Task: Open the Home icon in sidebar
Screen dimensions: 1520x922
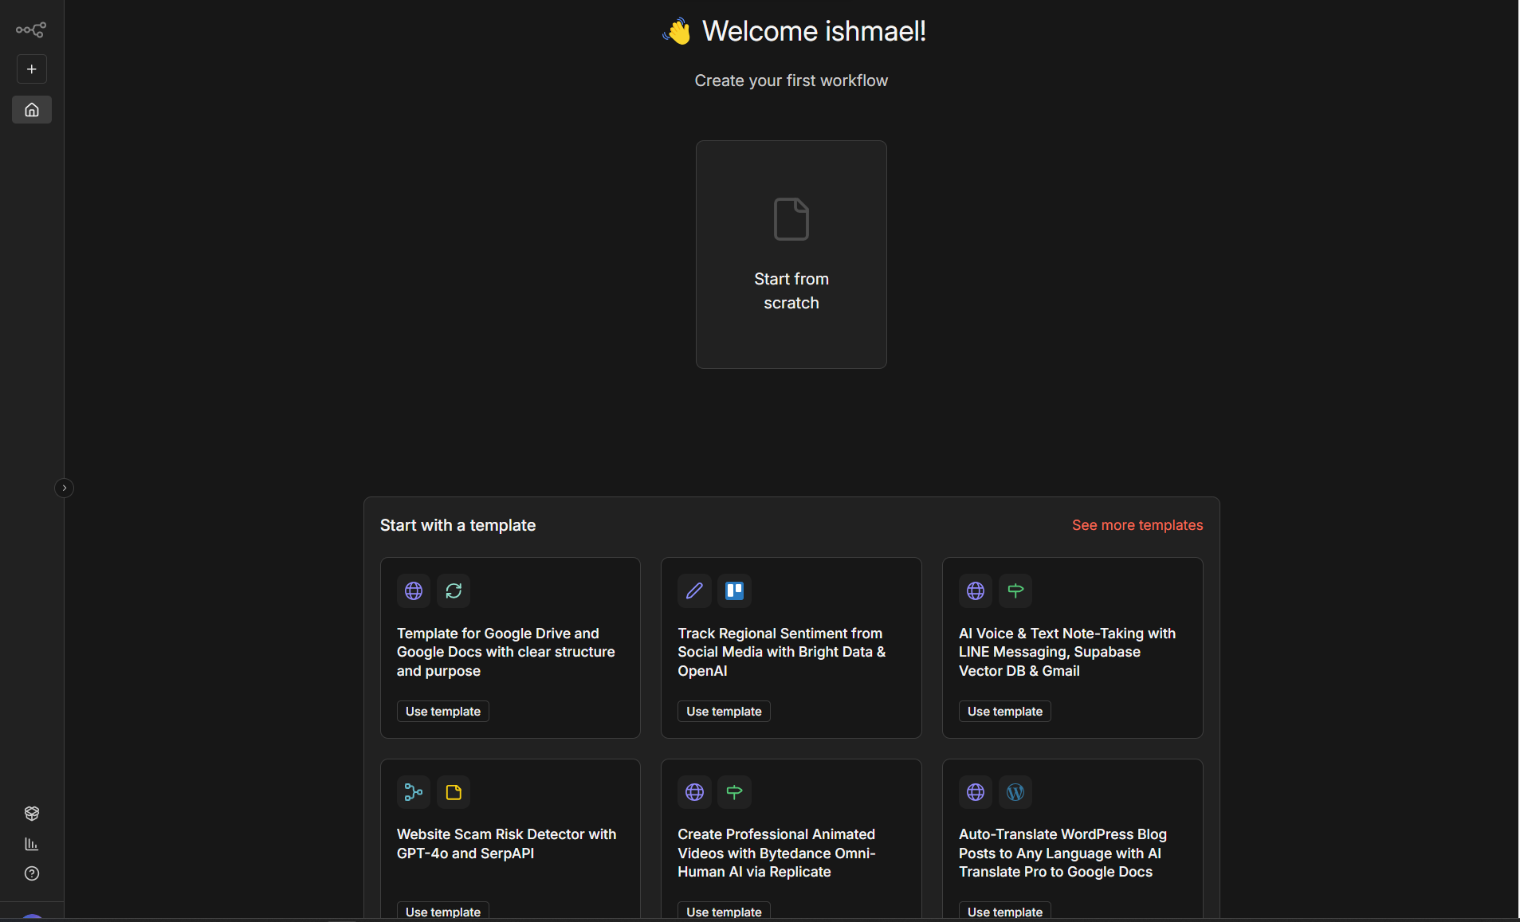Action: [32, 110]
